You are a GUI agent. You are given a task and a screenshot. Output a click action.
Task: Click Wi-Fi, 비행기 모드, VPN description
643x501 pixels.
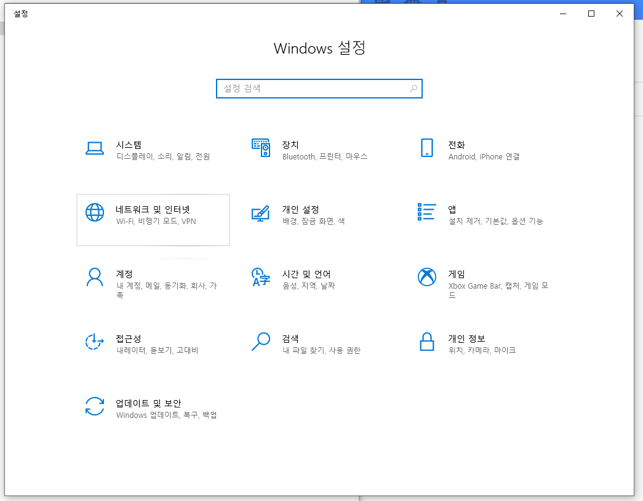coord(156,222)
